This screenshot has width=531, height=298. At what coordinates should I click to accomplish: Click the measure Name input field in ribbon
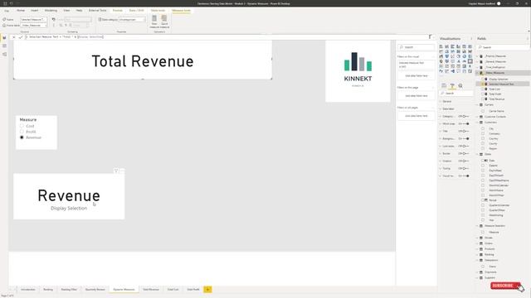(x=33, y=20)
